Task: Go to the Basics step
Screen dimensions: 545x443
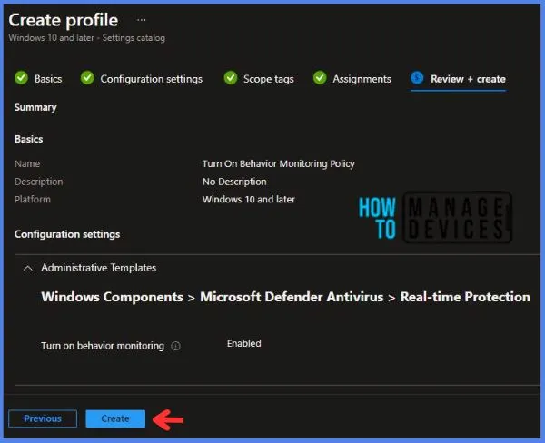Action: tap(48, 79)
